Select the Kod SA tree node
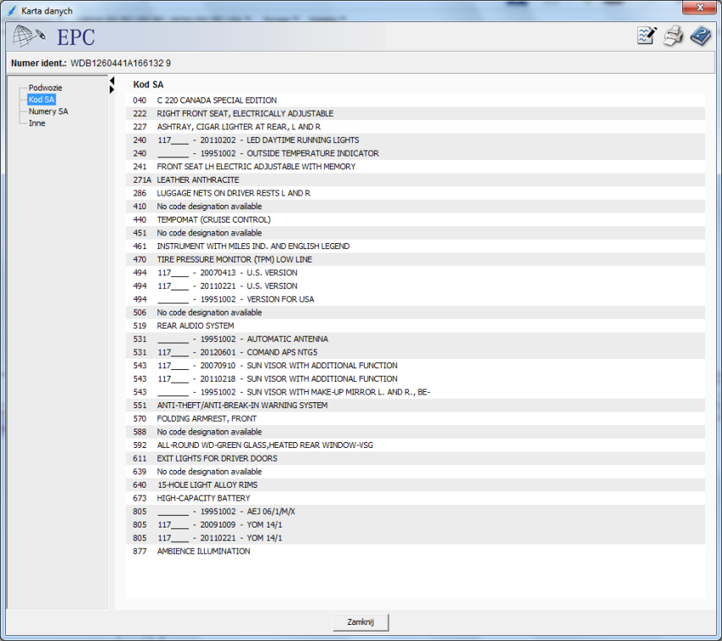 [x=41, y=100]
